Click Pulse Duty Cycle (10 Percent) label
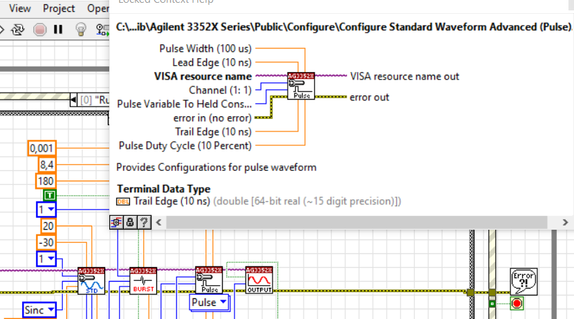This screenshot has width=574, height=319. [185, 146]
